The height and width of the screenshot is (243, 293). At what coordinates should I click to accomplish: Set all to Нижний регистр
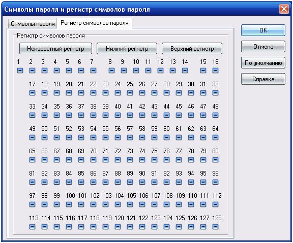coord(127,49)
